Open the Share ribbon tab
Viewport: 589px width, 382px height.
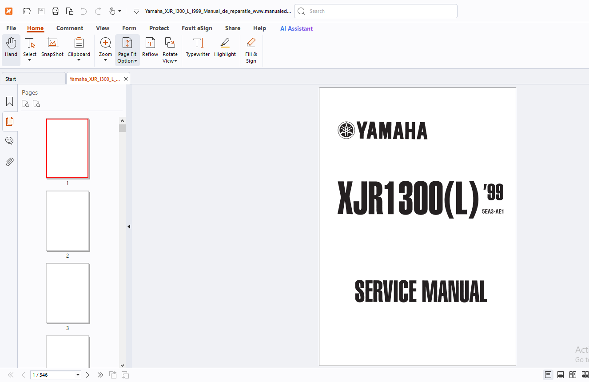click(233, 28)
